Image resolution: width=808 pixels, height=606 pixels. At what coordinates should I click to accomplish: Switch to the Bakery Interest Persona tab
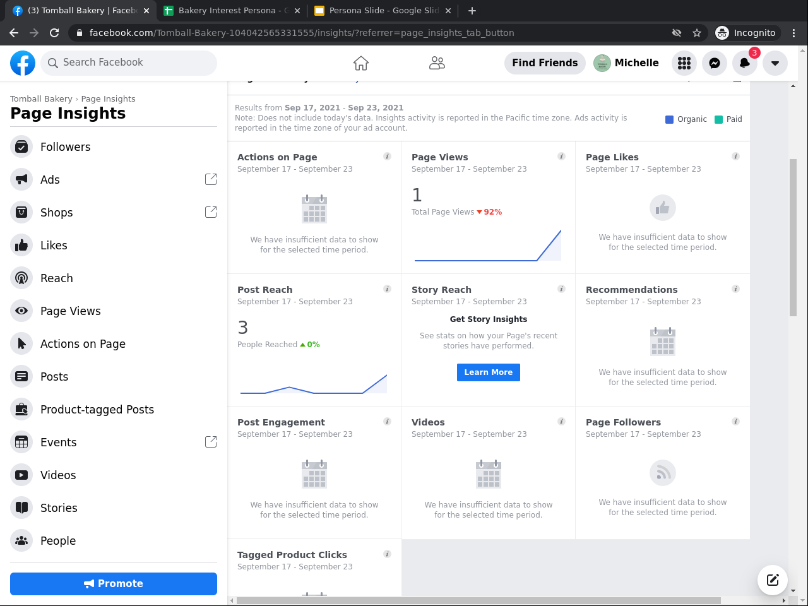227,11
